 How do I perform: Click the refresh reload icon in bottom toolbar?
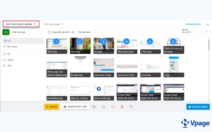(x=131, y=107)
